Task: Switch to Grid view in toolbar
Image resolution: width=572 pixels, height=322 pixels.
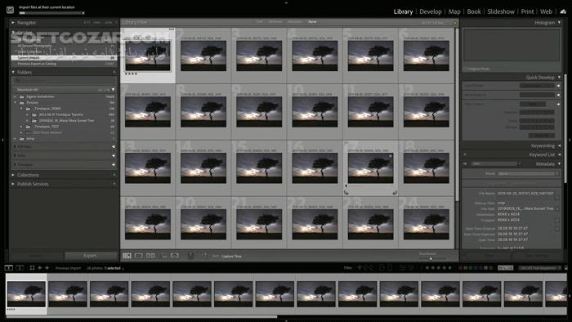Action: coord(127,256)
